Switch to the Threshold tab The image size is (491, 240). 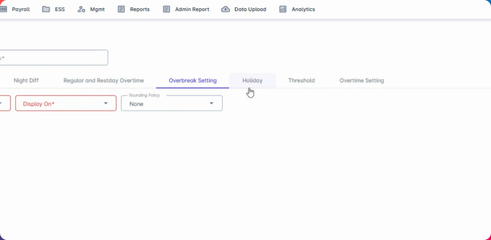[x=301, y=81]
